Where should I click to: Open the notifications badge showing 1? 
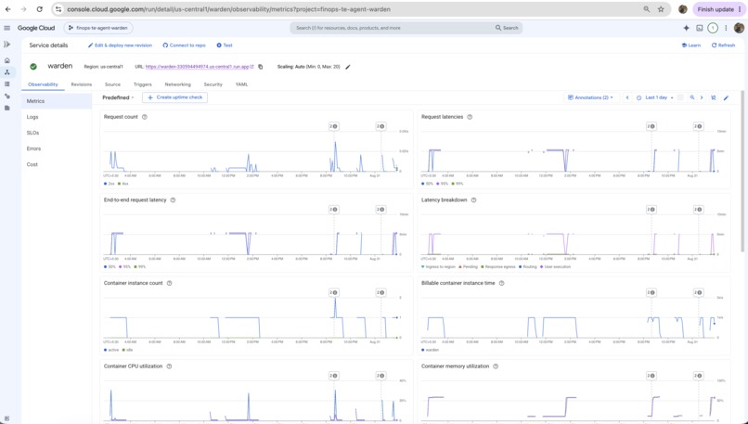[x=712, y=28]
